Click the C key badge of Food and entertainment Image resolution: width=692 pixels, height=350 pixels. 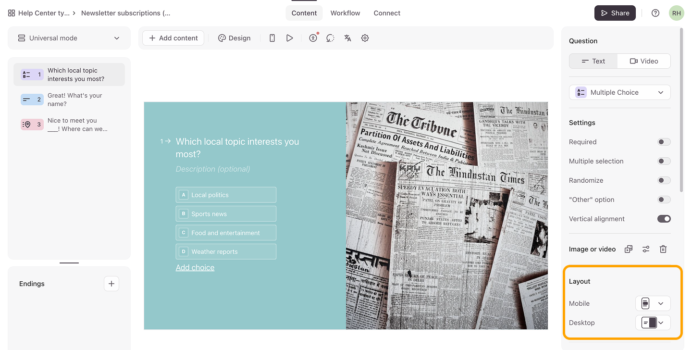[183, 233]
